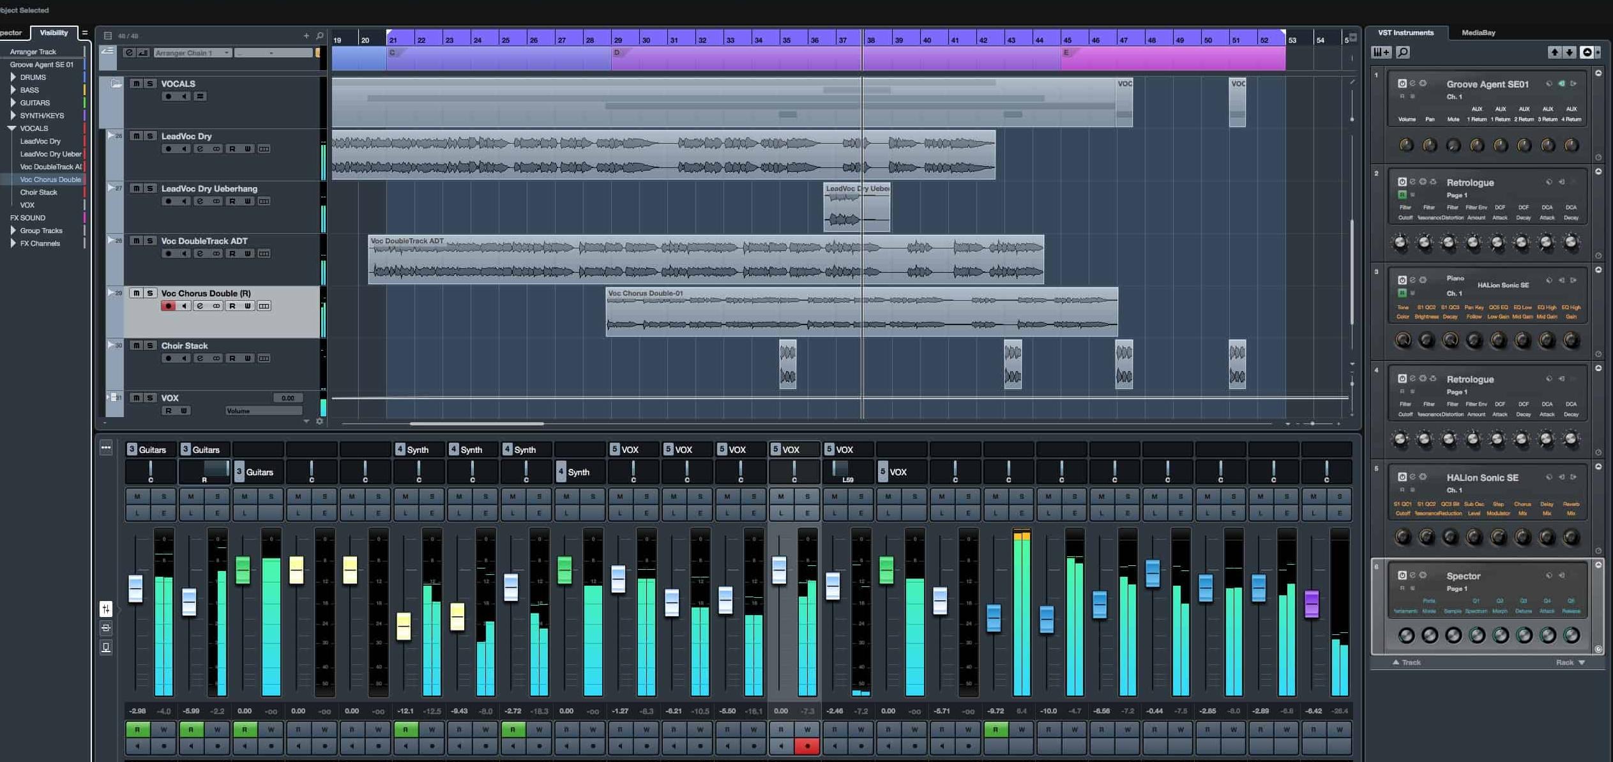Viewport: 1613px width, 762px height.
Task: Click the group editing '=' on VOCALS folder
Action: 200,96
